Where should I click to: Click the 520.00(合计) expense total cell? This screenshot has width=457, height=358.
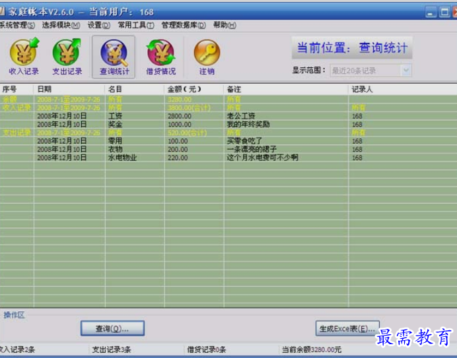(187, 133)
